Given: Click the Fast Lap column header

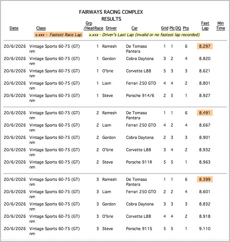Looking at the screenshot, I should pos(205,26).
